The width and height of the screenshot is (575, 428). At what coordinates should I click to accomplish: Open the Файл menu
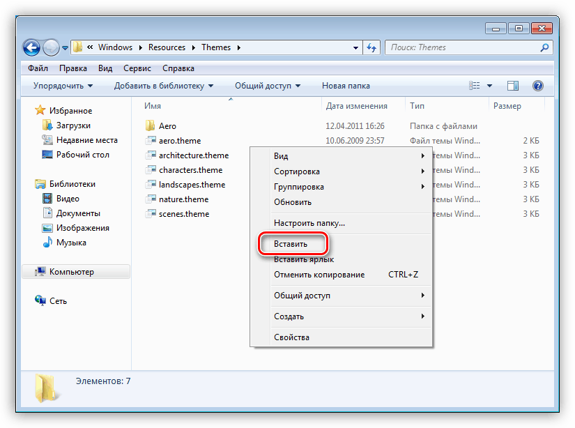pos(38,68)
